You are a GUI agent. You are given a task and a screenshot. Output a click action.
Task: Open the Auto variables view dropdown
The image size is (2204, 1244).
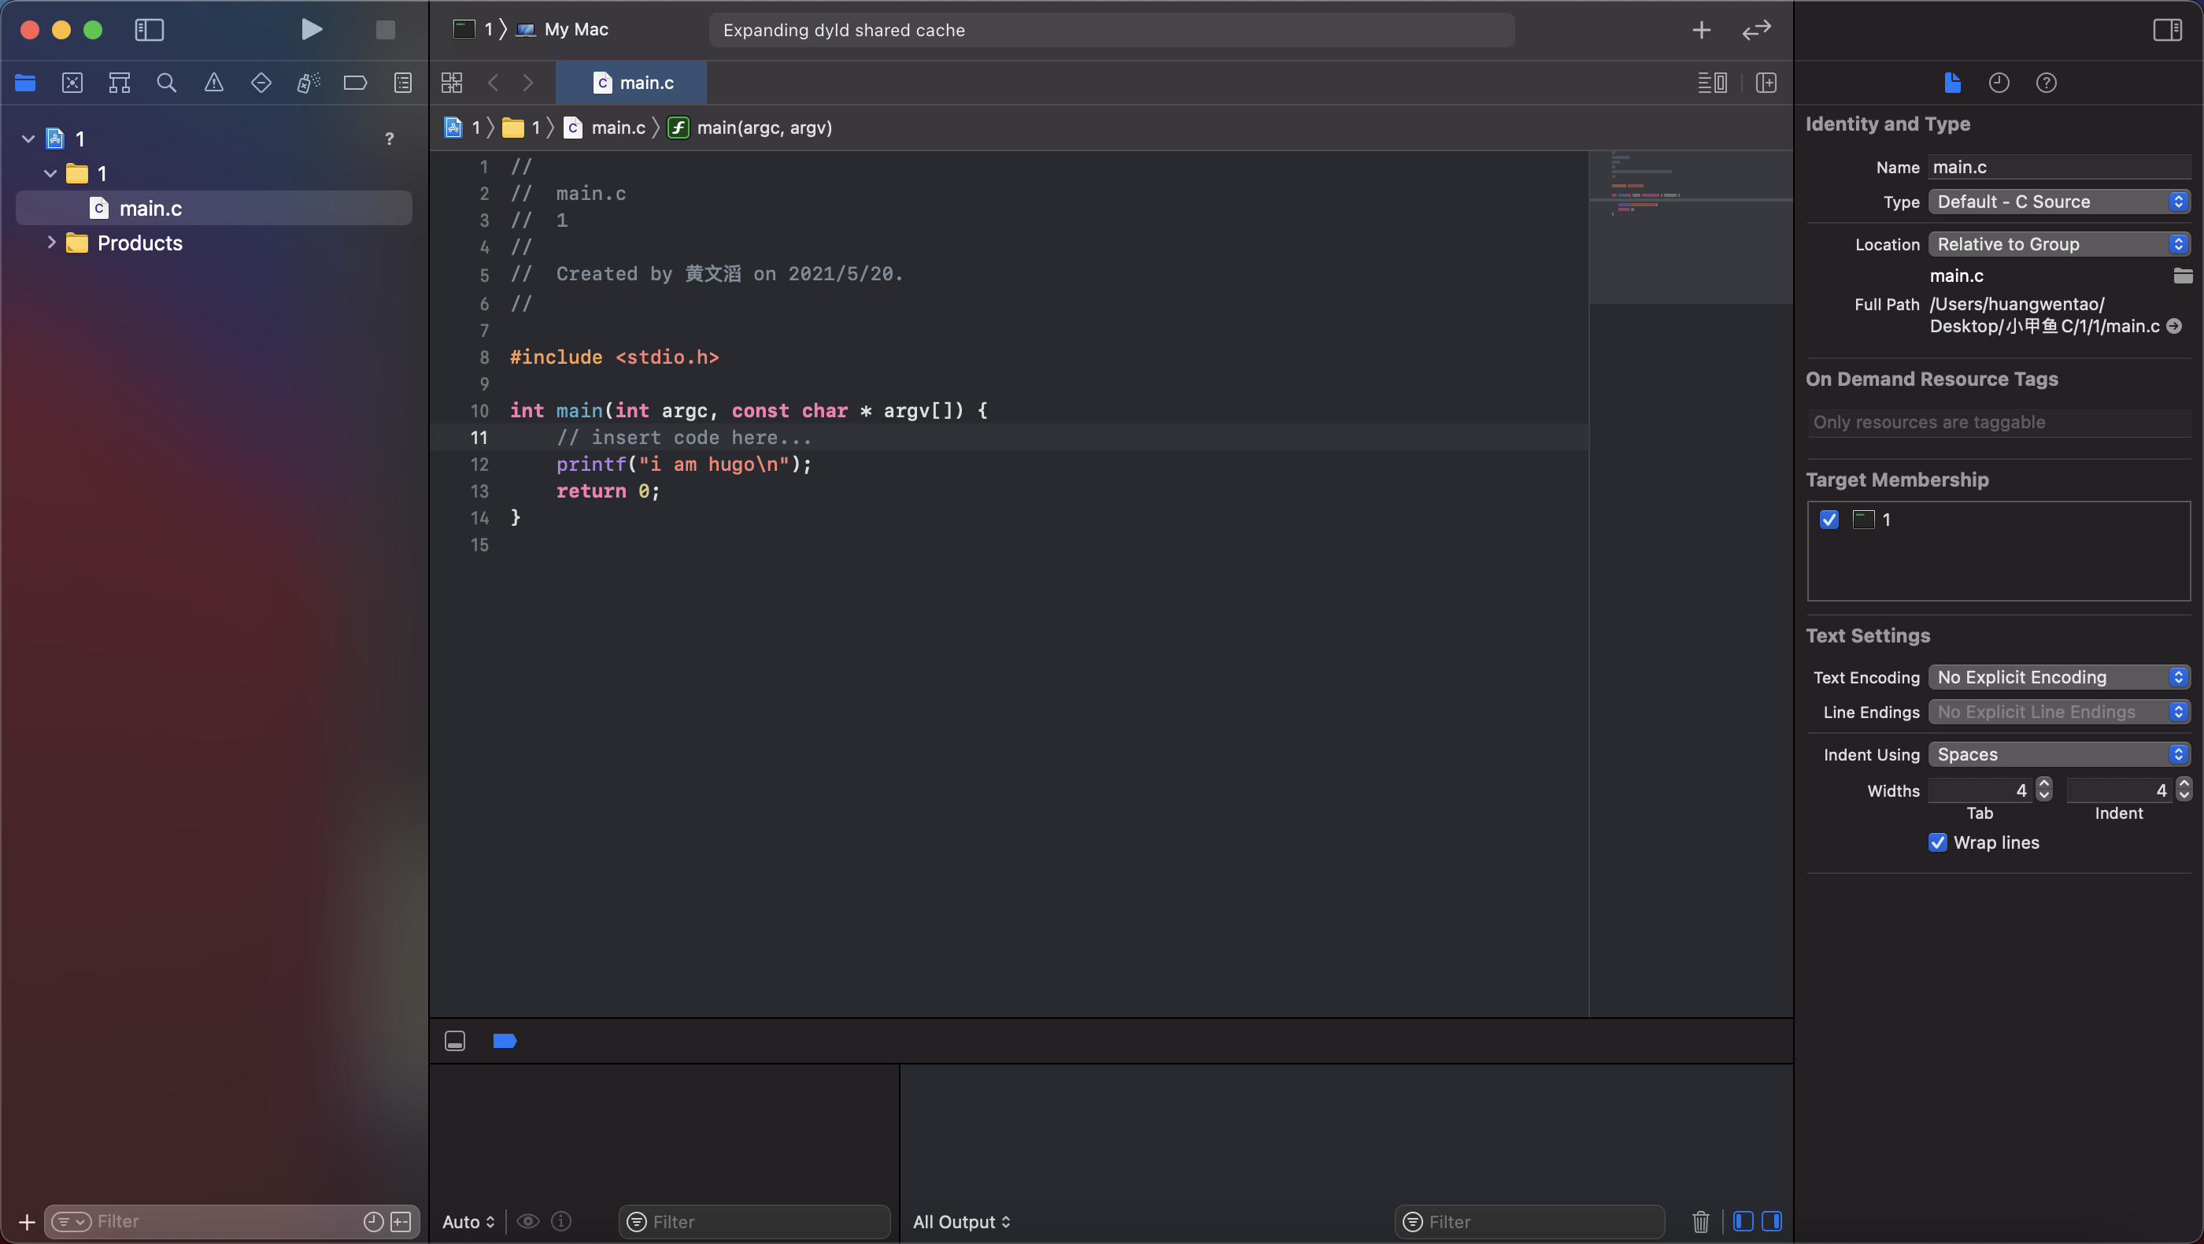click(x=468, y=1222)
